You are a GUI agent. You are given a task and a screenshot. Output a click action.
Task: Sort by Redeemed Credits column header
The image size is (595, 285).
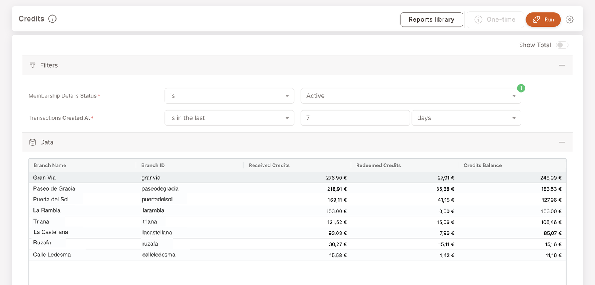tap(379, 165)
